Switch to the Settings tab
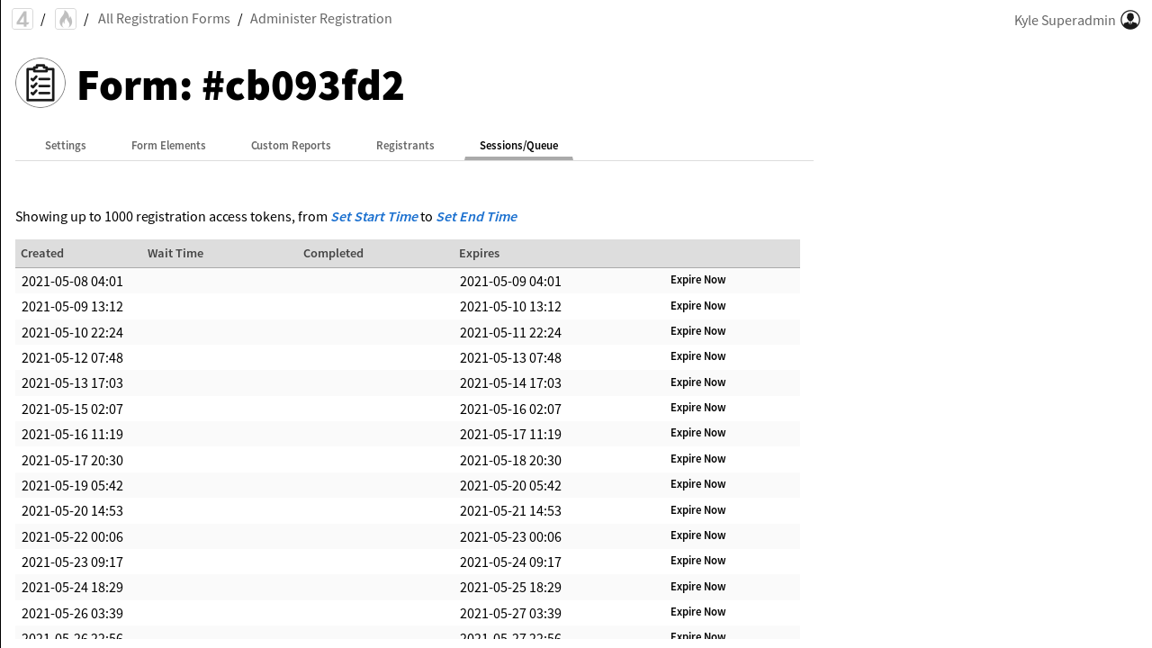This screenshot has width=1152, height=648. click(x=66, y=146)
